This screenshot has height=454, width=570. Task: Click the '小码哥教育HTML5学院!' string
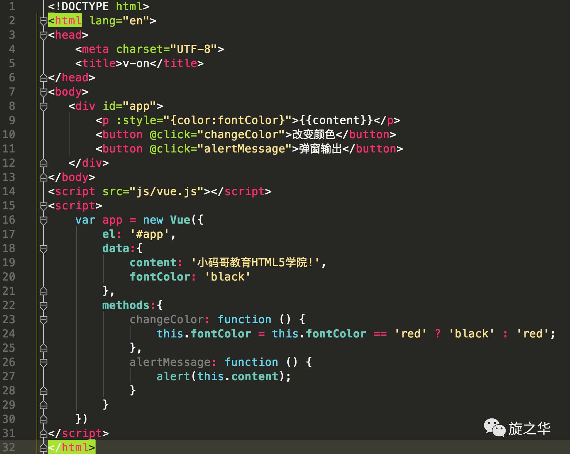click(x=255, y=263)
